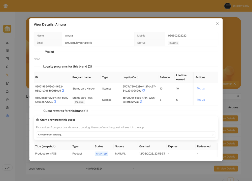Copy loyalty card ID ending 64e29409899d
Viewport: 252px width, 181px height.
point(144,91)
